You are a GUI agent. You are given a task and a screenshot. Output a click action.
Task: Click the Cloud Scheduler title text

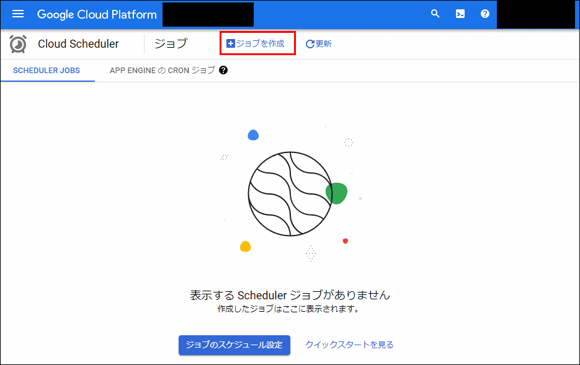[78, 44]
